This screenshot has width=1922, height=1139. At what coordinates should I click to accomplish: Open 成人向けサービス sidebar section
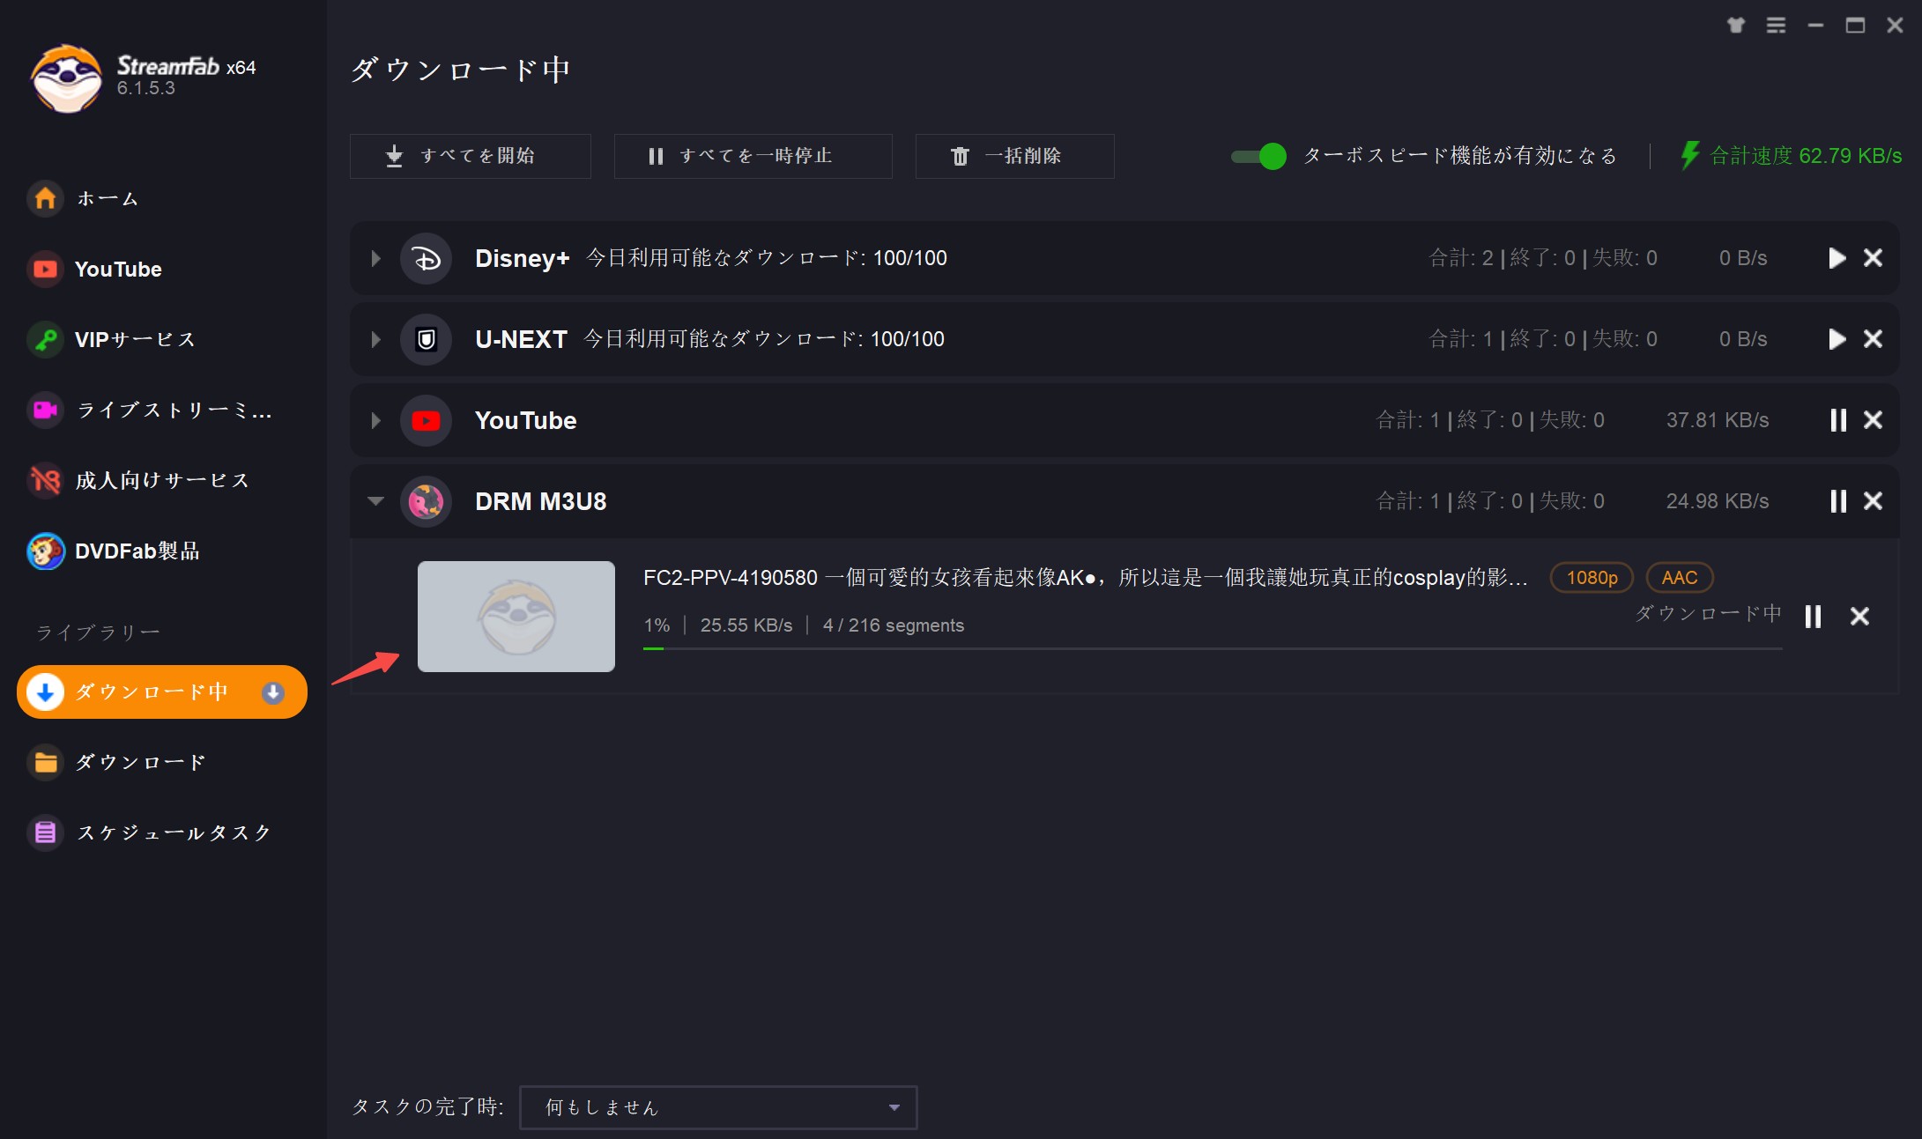[162, 480]
